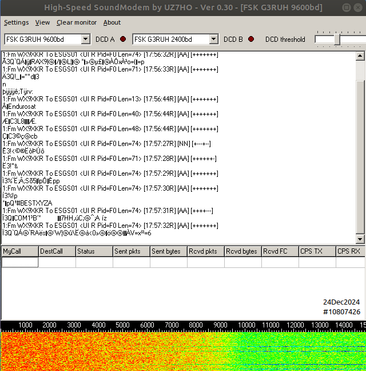
Task: Click the Rcvd bytes column header
Action: pyautogui.click(x=243, y=251)
